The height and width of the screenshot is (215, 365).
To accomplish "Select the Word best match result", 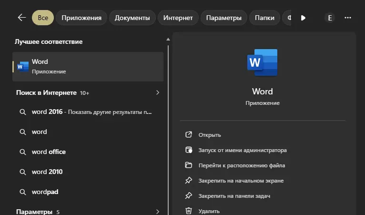I will coord(88,66).
